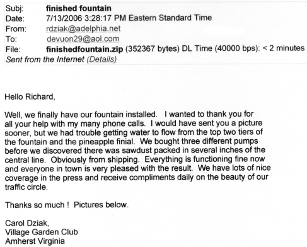307x247 pixels.
Task: Click 'Sent from the Internet' text
Action: point(45,59)
